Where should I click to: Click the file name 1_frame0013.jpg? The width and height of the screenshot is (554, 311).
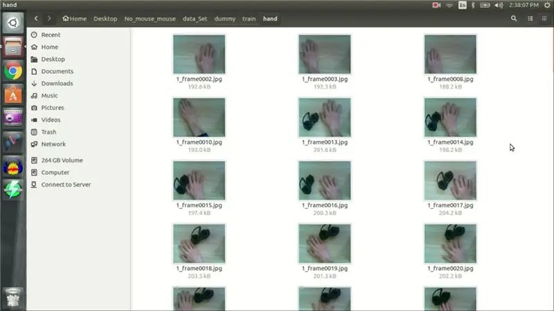pyautogui.click(x=325, y=142)
